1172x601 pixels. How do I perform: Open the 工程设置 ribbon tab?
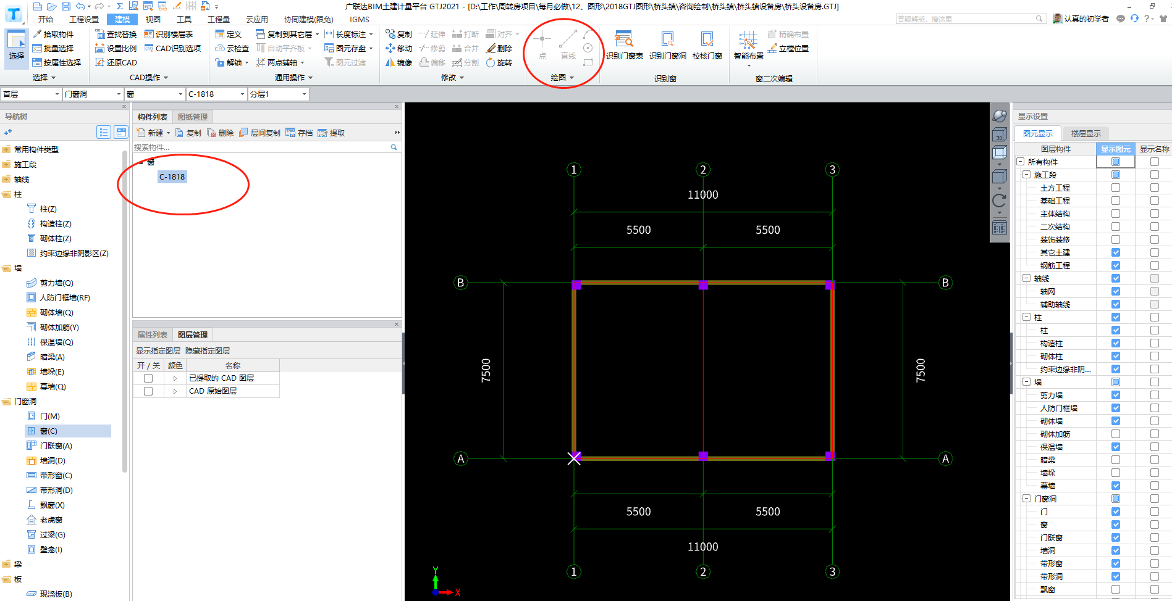pyautogui.click(x=84, y=19)
